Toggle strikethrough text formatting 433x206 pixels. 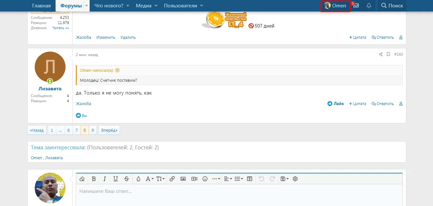pyautogui.click(x=127, y=179)
